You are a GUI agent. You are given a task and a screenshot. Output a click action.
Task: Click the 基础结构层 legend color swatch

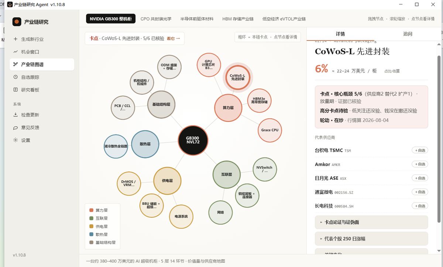point(91,242)
